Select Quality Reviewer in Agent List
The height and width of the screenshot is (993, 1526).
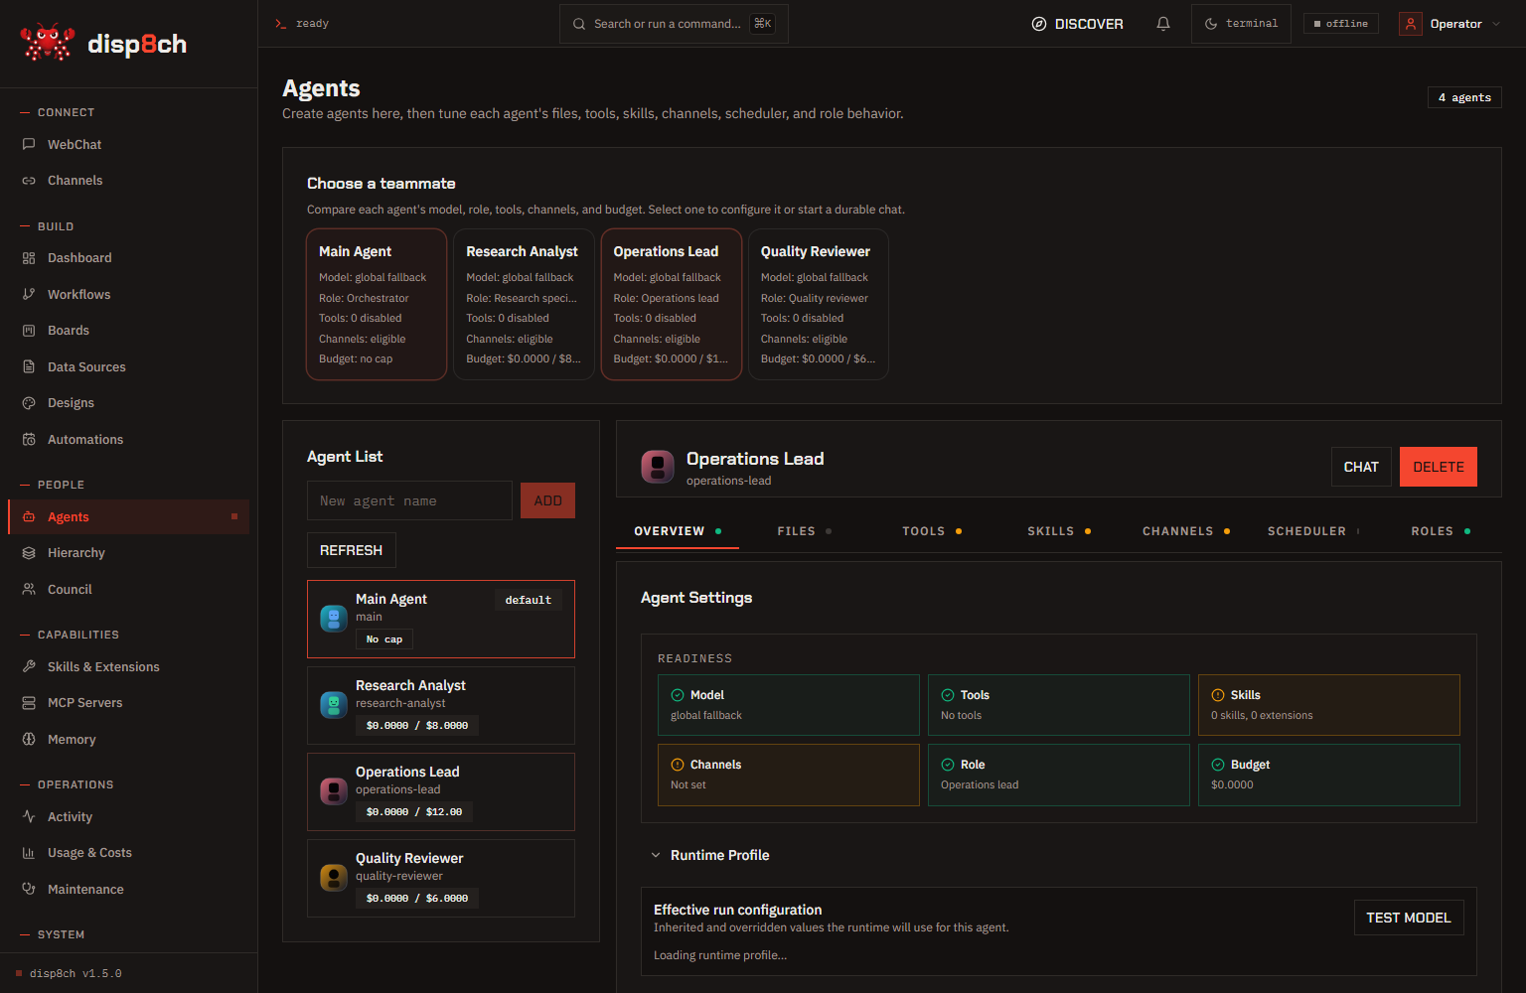pos(441,878)
